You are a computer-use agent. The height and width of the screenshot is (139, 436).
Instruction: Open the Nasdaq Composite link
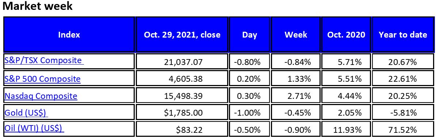(41, 96)
